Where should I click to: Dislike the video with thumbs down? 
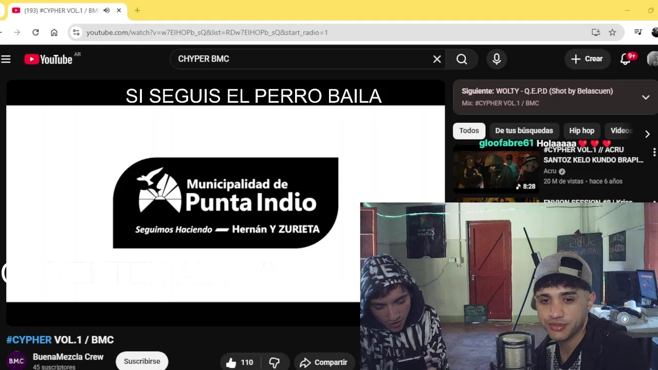pyautogui.click(x=275, y=362)
